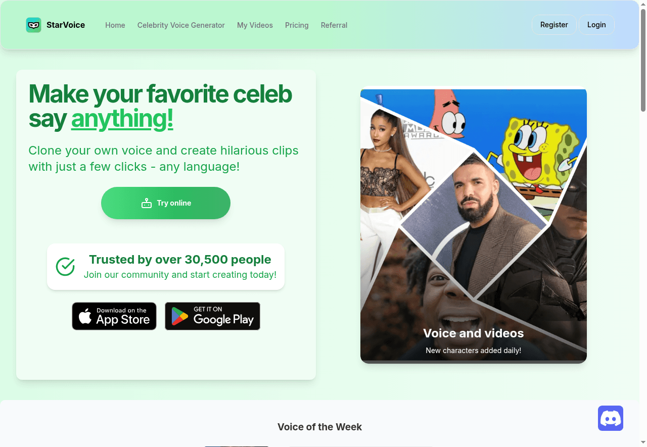This screenshot has width=647, height=447.
Task: Start with the Try online button
Action: (166, 203)
